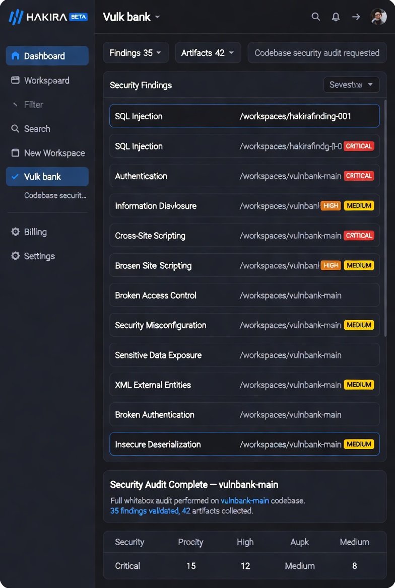Click the 42 artifacts link
The height and width of the screenshot is (588, 395).
217,511
